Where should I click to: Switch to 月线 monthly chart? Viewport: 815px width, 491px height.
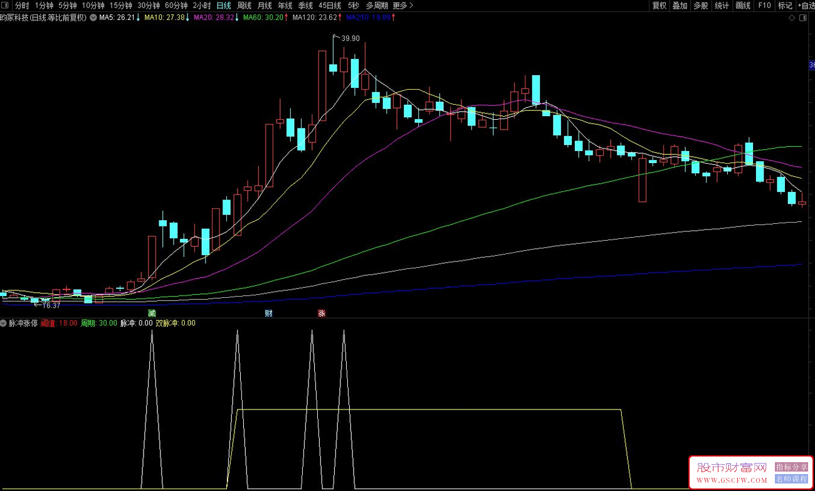coord(265,6)
